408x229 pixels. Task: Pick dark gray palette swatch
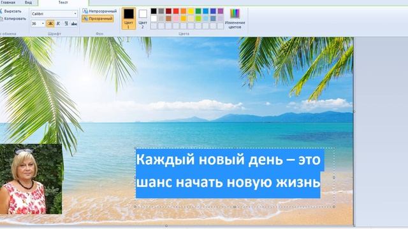[161, 11]
